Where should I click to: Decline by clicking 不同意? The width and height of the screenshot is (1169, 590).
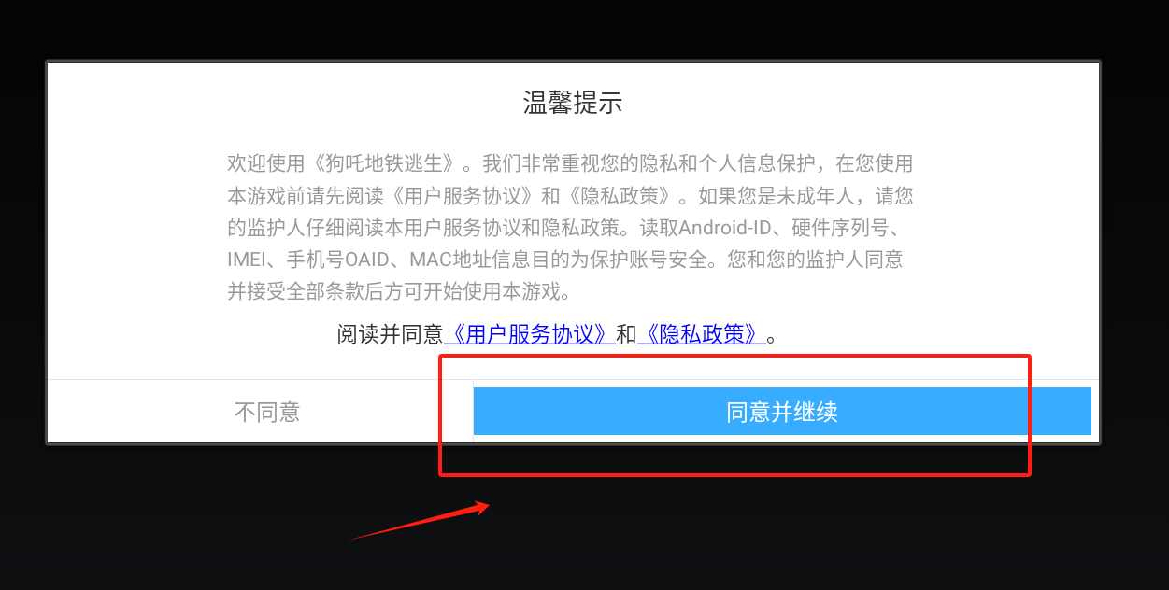(266, 412)
